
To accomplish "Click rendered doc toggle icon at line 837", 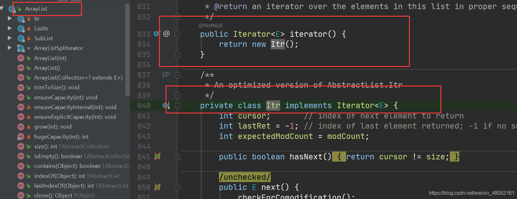I will [166, 75].
